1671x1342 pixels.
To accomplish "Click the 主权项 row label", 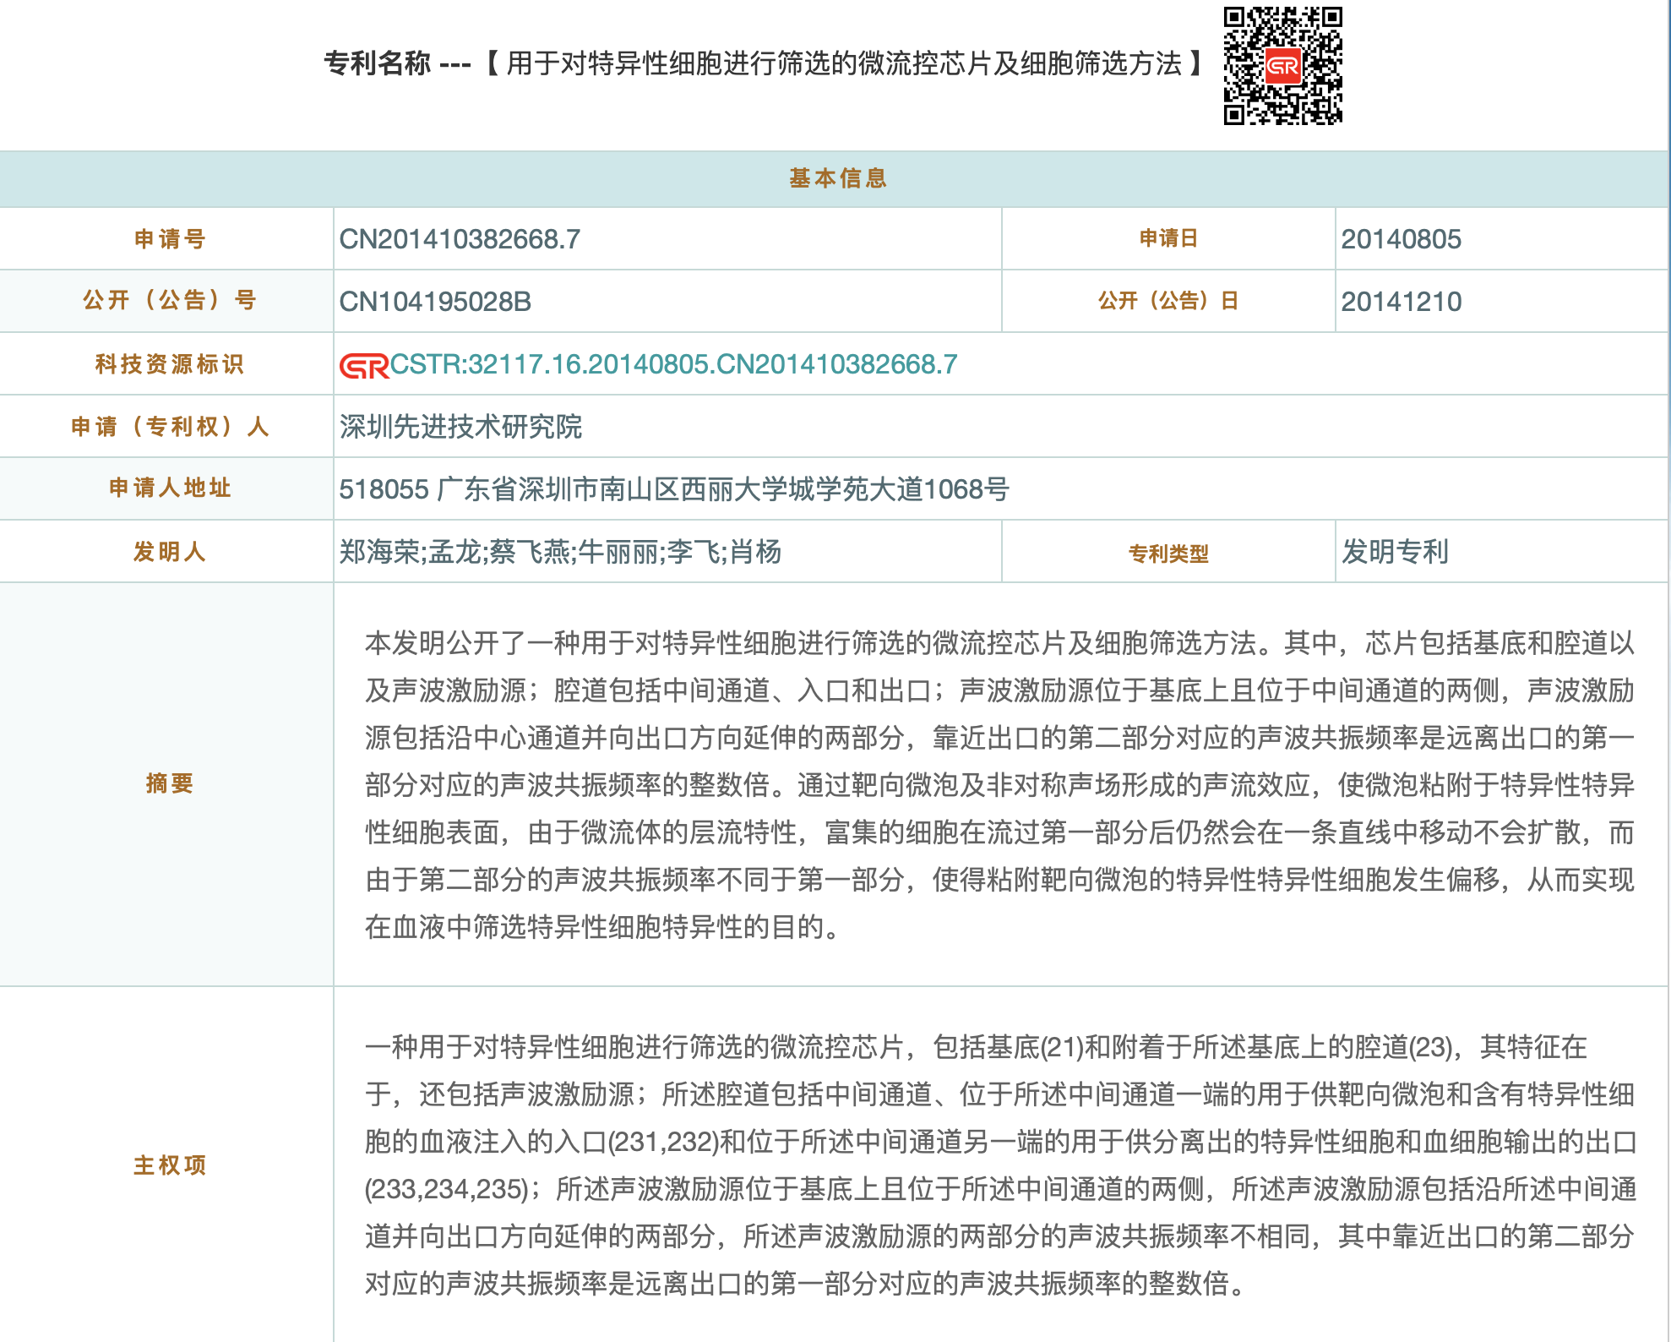I will [169, 1165].
